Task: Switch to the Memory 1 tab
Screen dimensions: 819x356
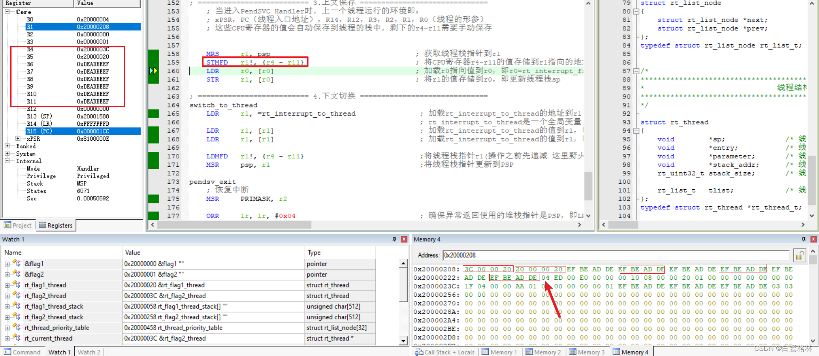Action: click(500, 352)
